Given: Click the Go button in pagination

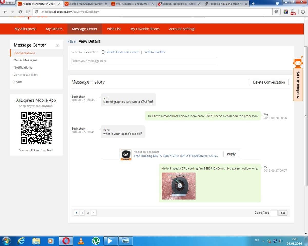Looking at the screenshot, I should 283,213.
